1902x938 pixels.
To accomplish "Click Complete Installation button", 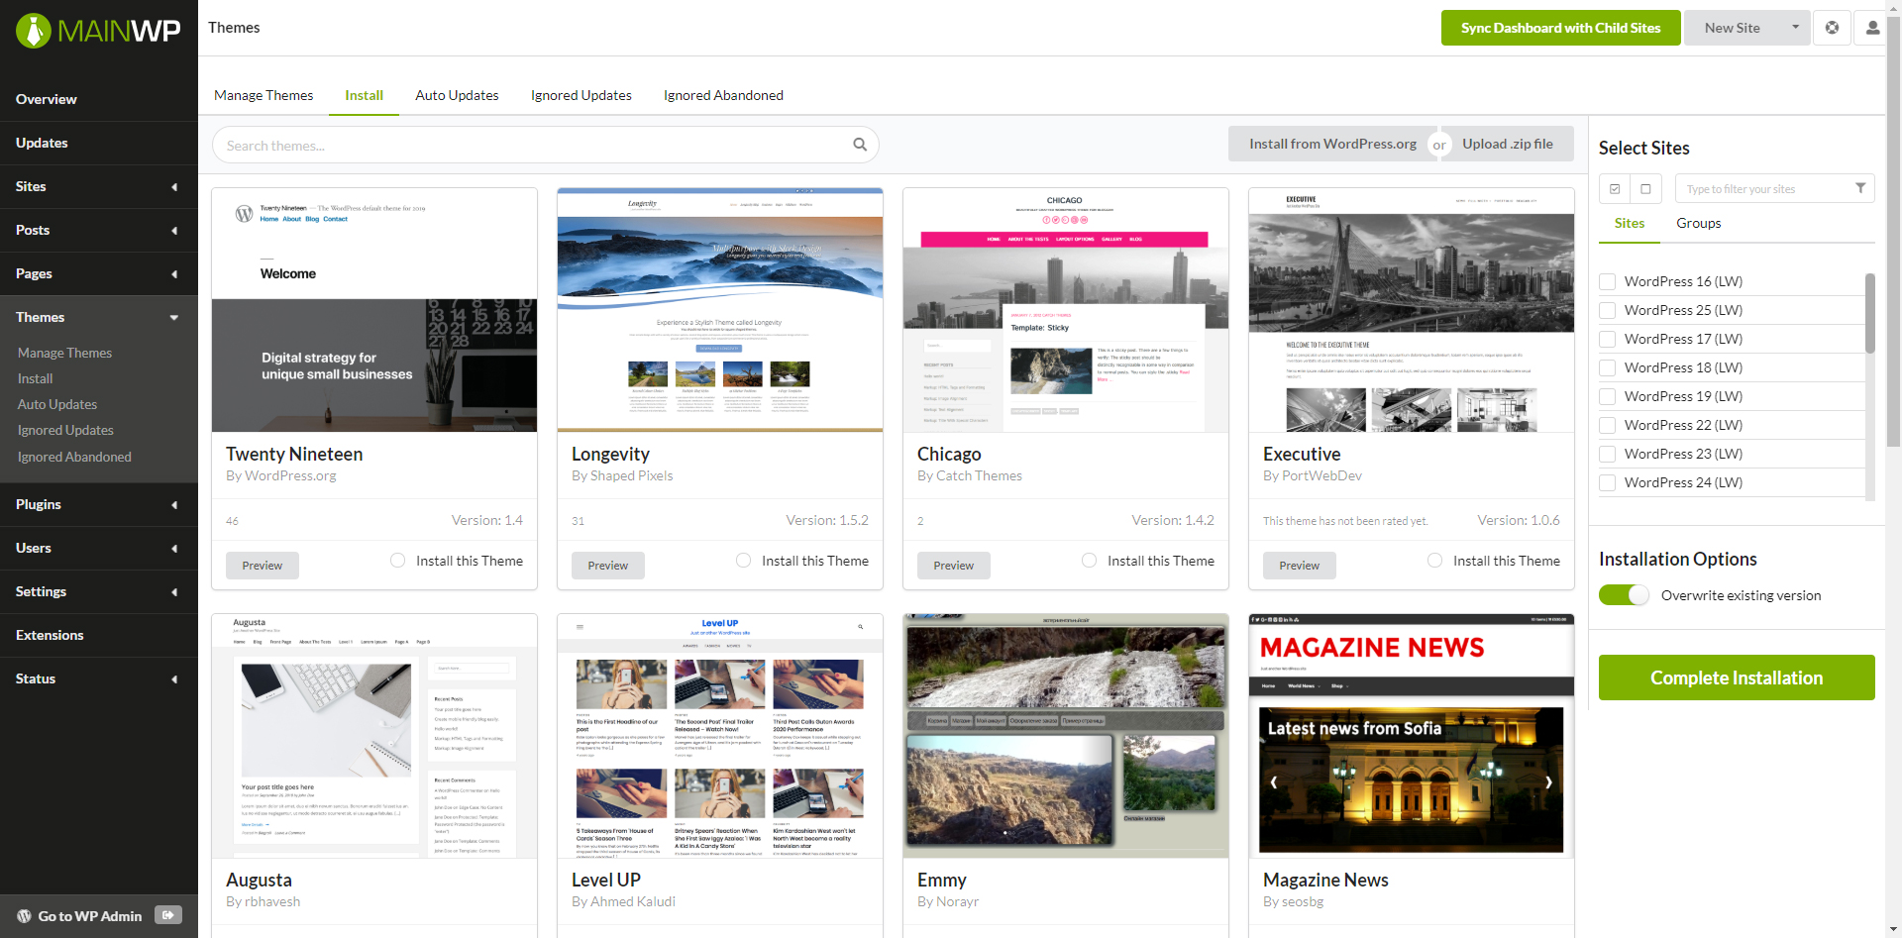I will click(x=1736, y=677).
